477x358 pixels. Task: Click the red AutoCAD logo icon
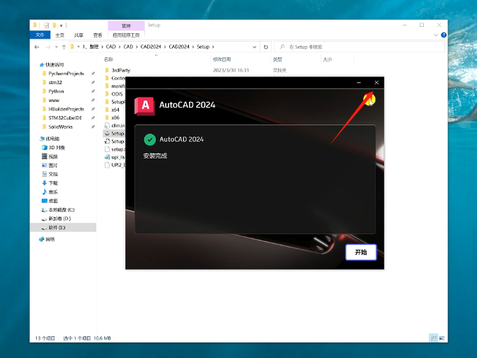coord(144,106)
